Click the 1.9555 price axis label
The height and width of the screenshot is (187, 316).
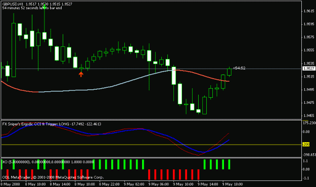(309, 50)
